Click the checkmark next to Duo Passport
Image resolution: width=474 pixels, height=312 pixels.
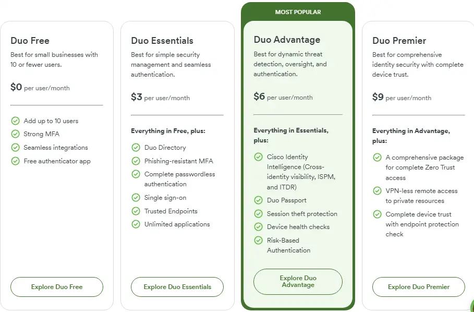point(259,200)
